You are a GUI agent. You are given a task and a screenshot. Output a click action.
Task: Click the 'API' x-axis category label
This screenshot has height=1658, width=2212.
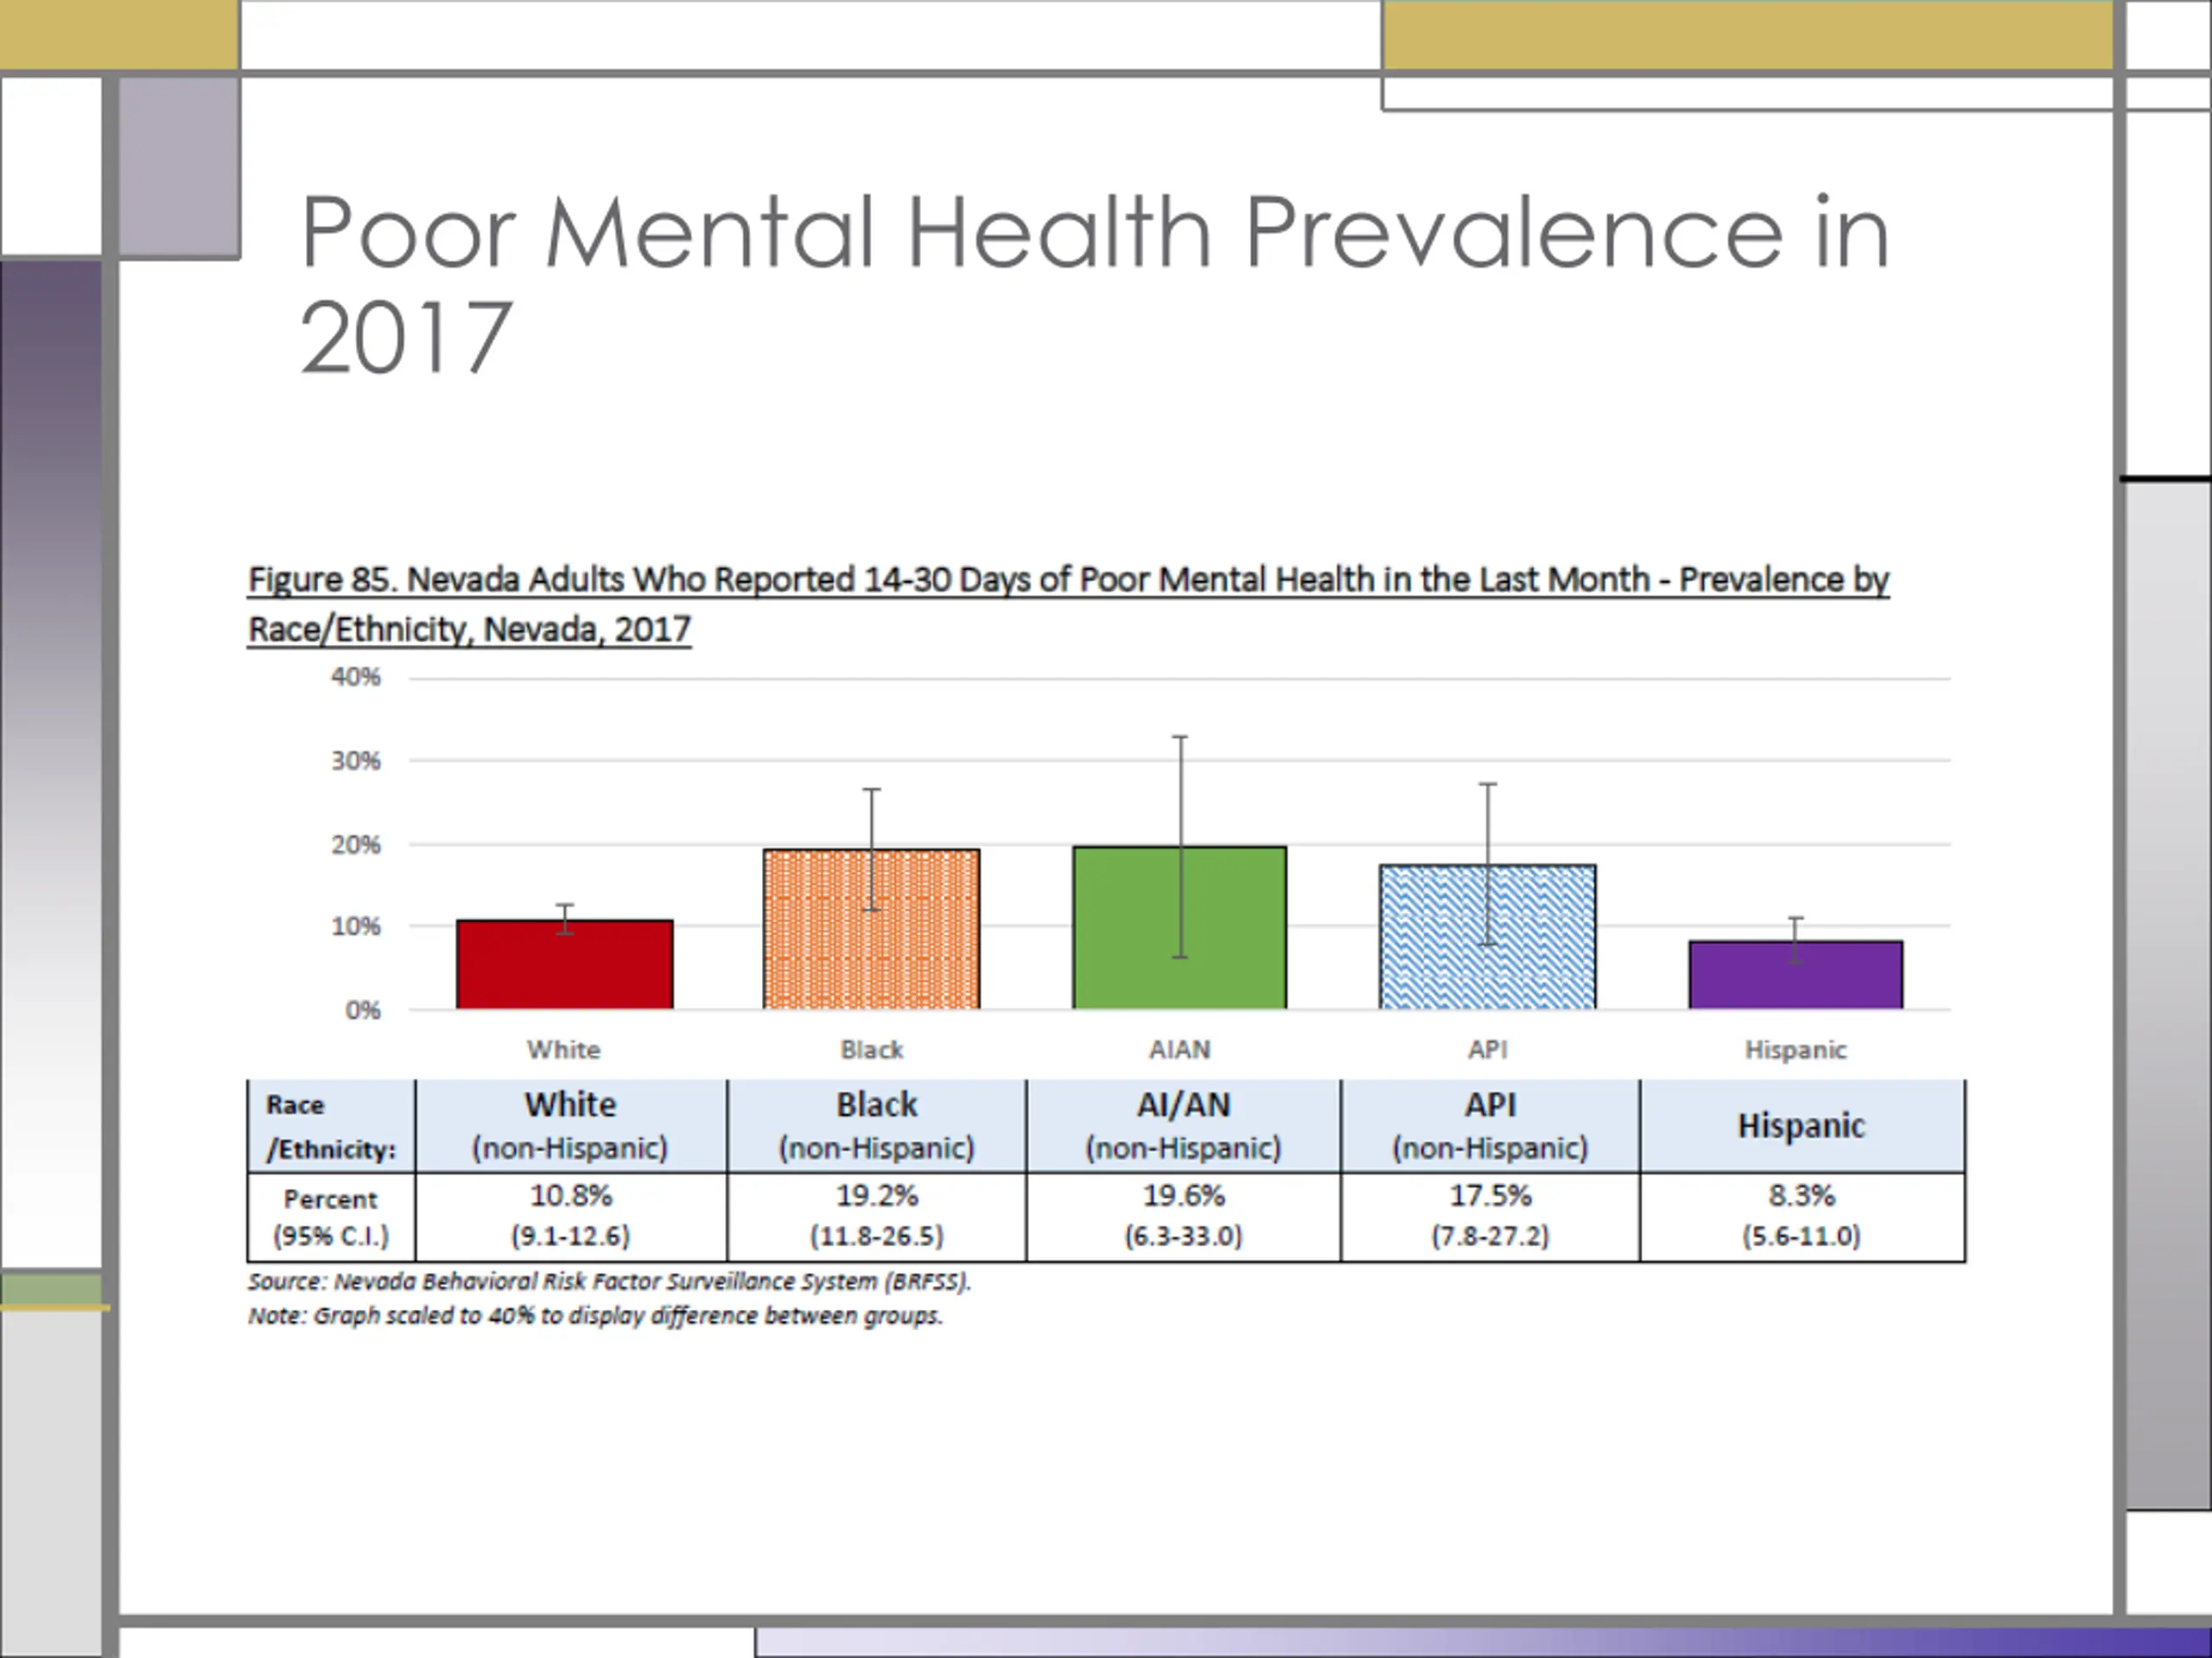point(1488,1049)
